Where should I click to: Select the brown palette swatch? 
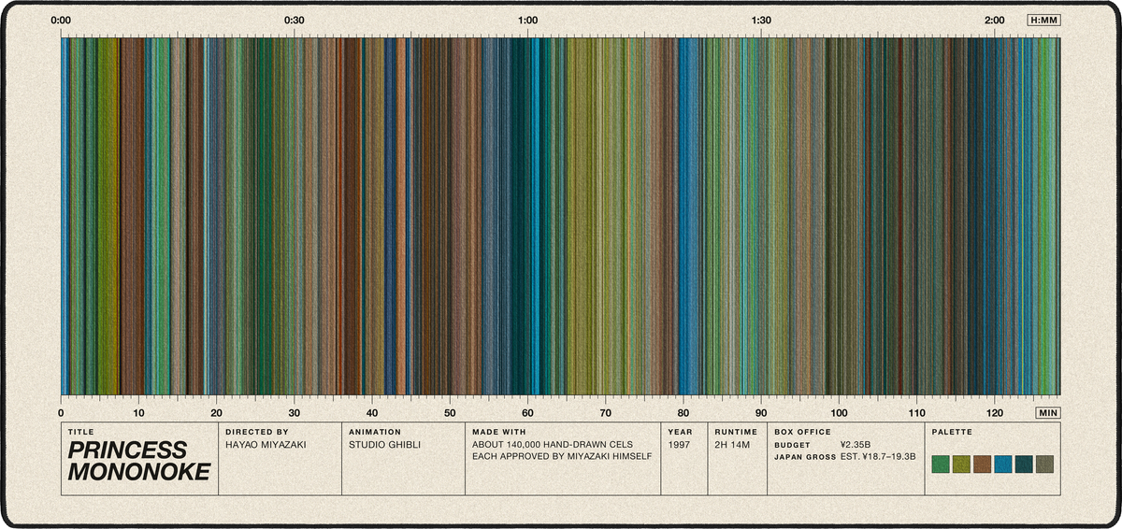pos(982,465)
